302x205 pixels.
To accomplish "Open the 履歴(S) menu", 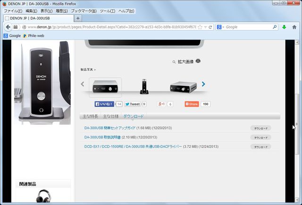I will click(x=62, y=11).
